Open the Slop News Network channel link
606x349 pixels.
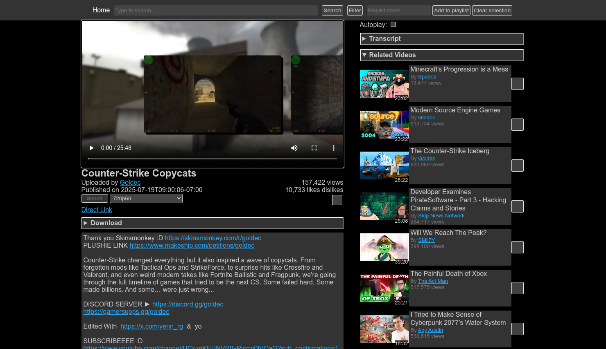pyautogui.click(x=441, y=216)
